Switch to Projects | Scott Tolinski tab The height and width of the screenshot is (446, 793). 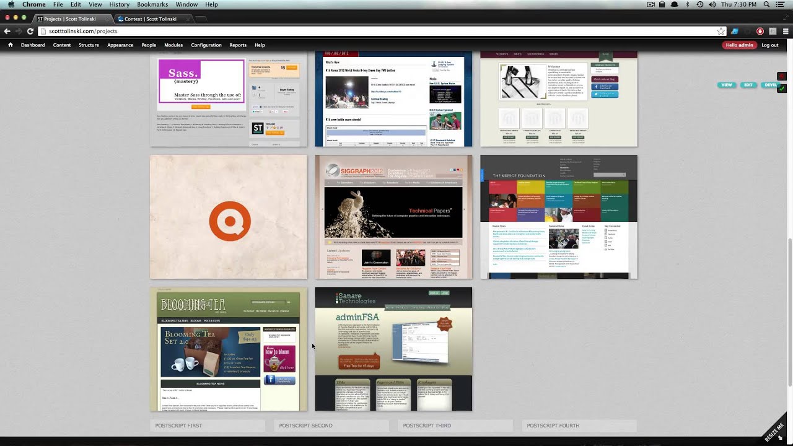(x=72, y=19)
